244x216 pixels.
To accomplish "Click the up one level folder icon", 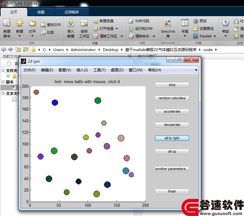I will pos(18,49).
